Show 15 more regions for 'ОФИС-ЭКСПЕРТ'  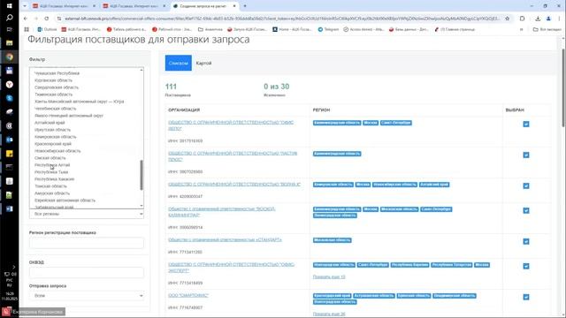(x=329, y=276)
